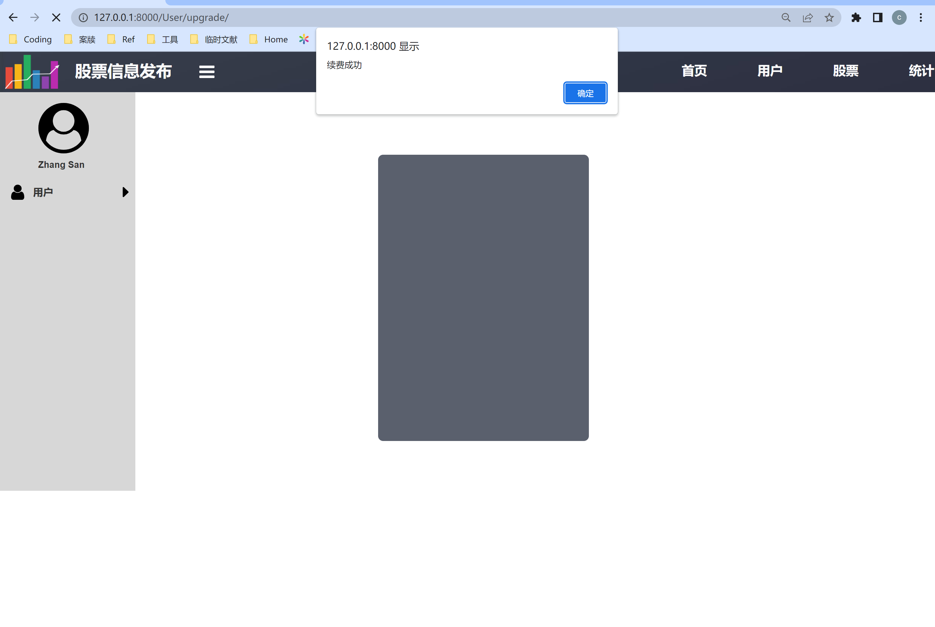Open the Coding bookmarks folder
Screen dimensions: 935x627
(31, 39)
